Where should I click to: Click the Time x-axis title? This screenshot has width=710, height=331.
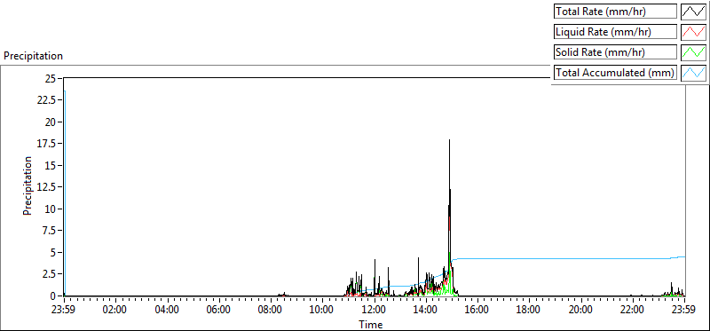click(371, 324)
